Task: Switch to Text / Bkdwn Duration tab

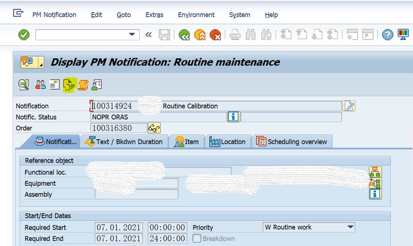Action: (124, 142)
